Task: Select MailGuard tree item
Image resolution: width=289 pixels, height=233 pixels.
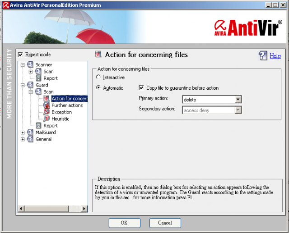Action: pos(46,132)
